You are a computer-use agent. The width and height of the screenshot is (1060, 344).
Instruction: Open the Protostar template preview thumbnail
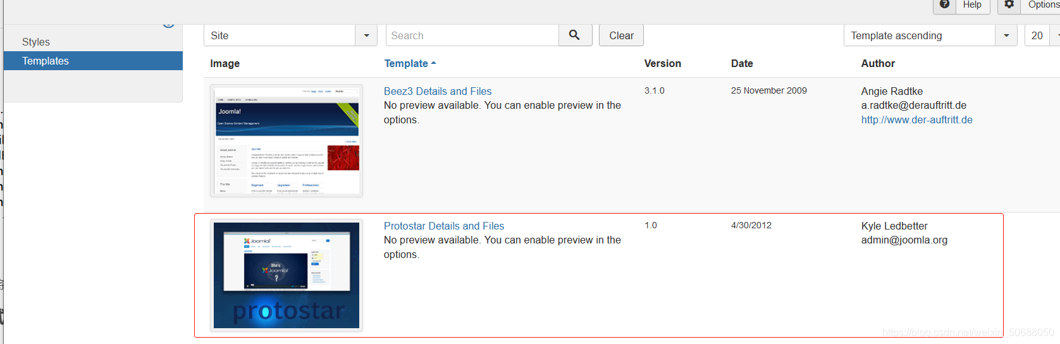[x=287, y=275]
